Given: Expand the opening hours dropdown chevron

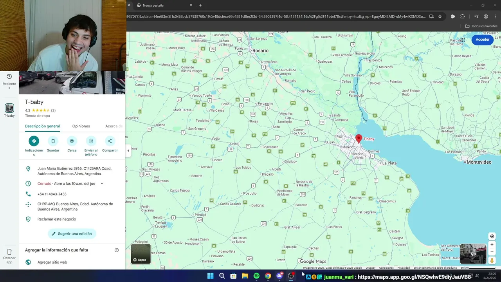Looking at the screenshot, I should (102, 184).
